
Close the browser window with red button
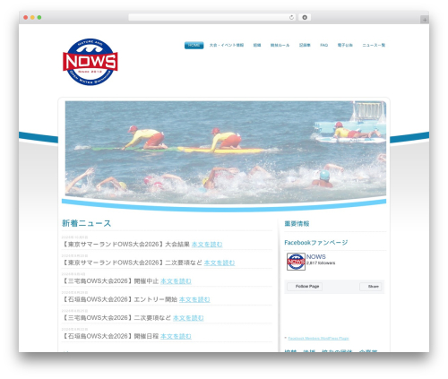click(26, 18)
